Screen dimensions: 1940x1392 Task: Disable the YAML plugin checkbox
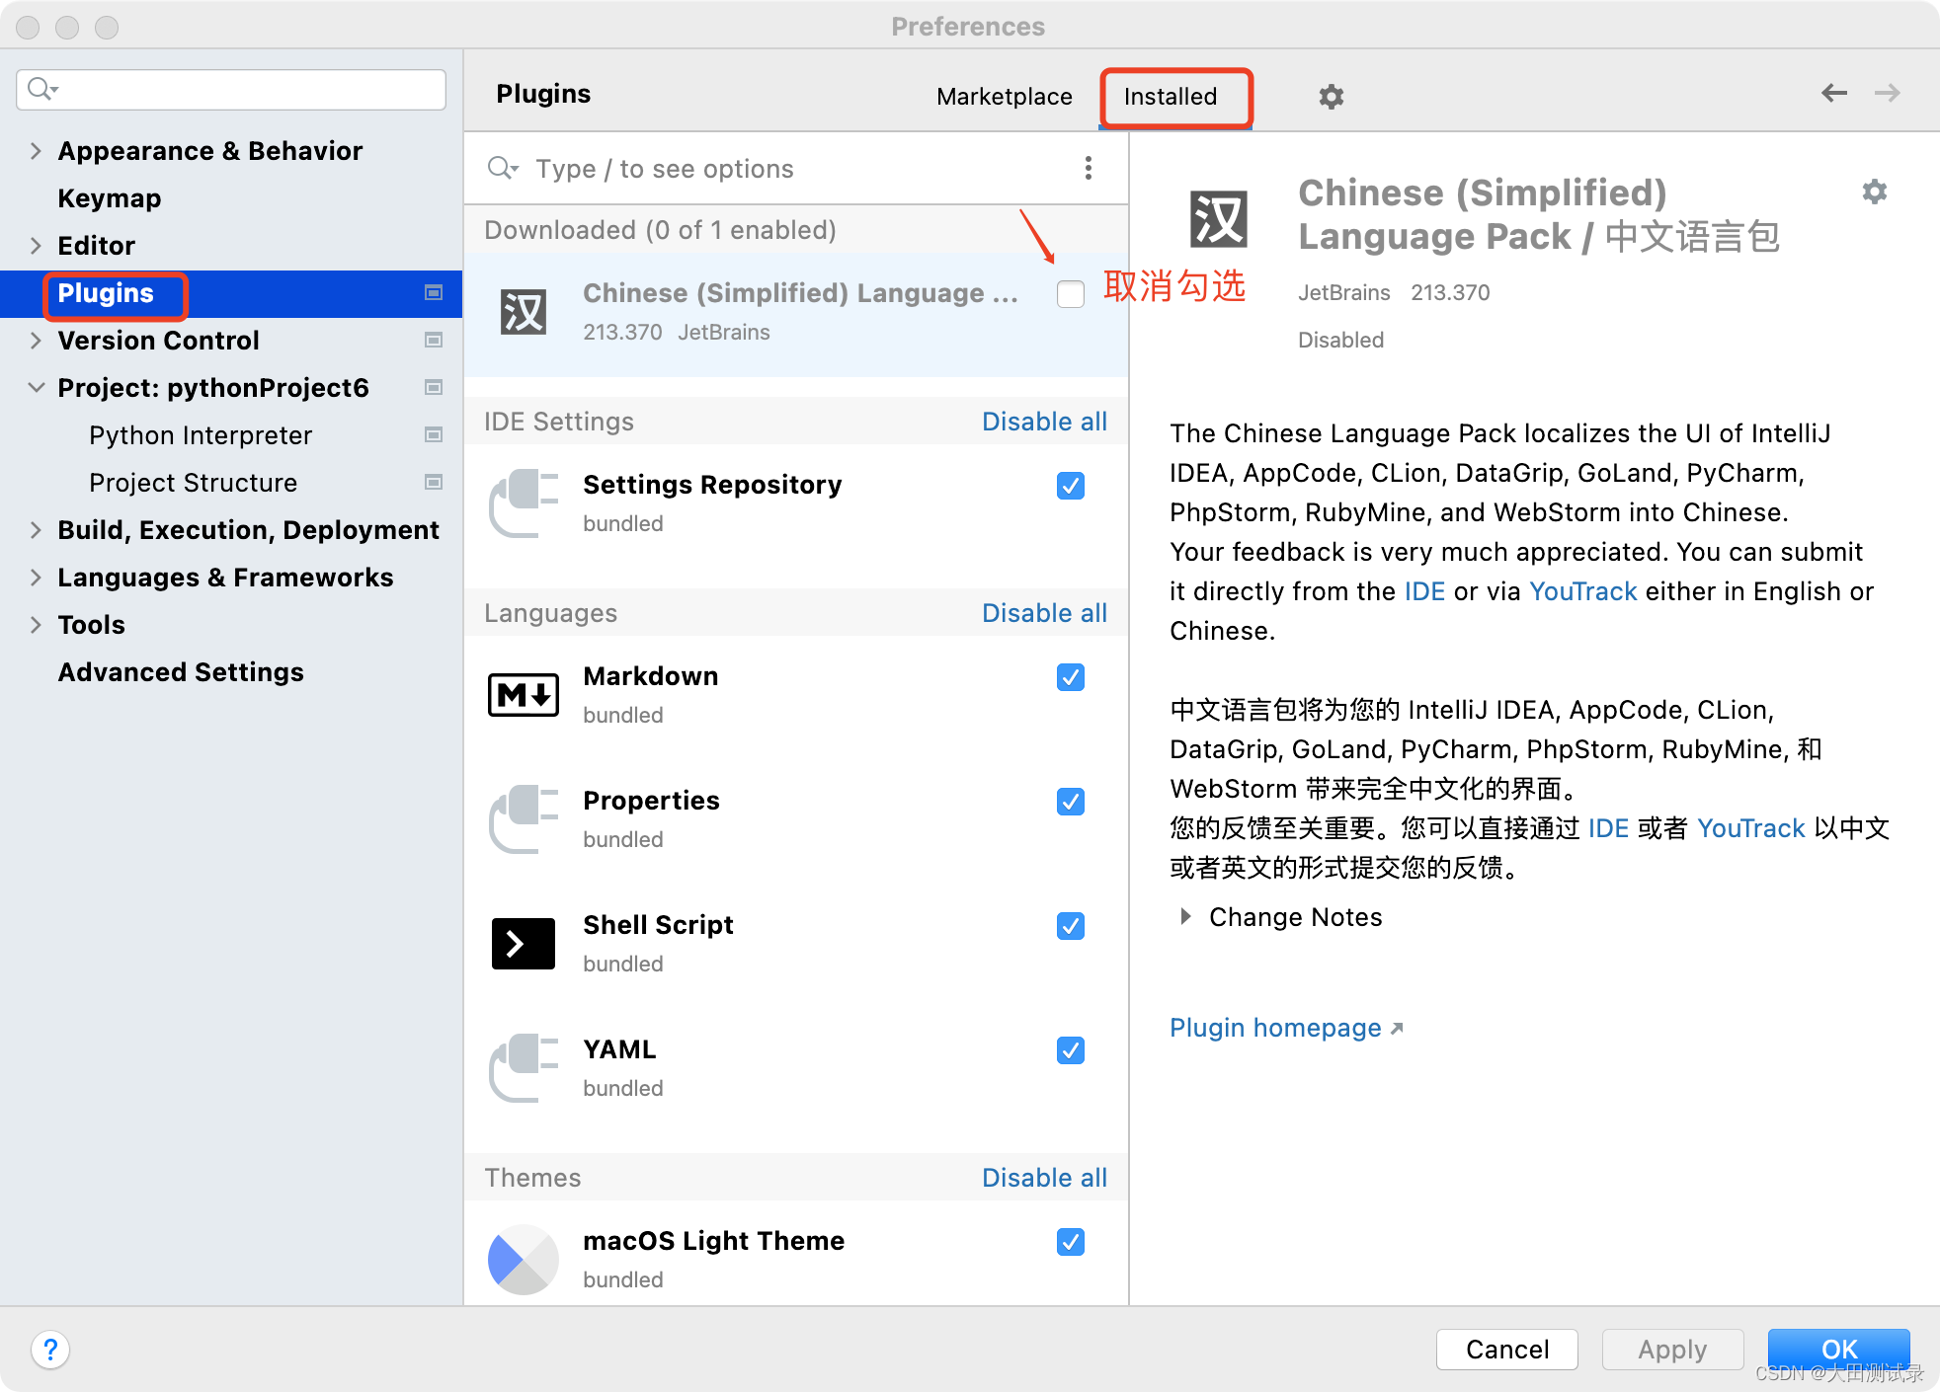(1070, 1050)
